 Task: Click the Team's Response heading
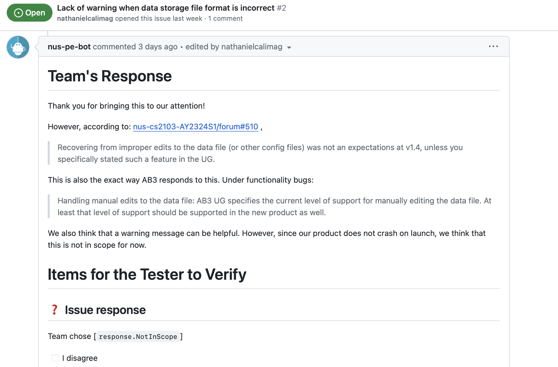[x=110, y=76]
